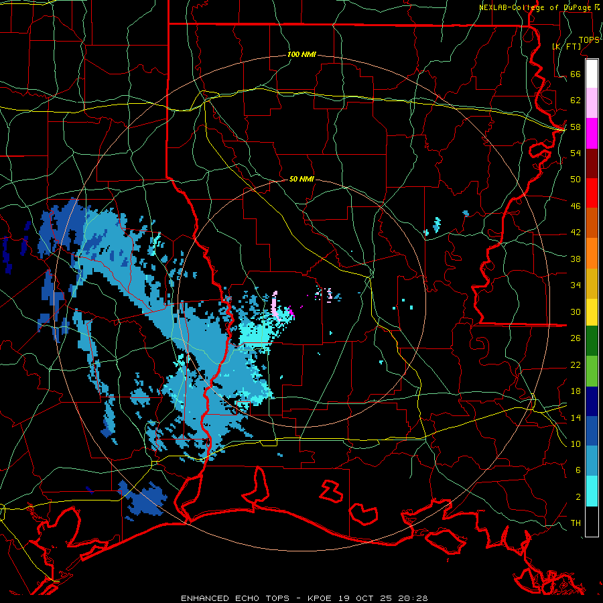Click the bright yellow legend swatch
Screen dimensions: 603x603
592,312
